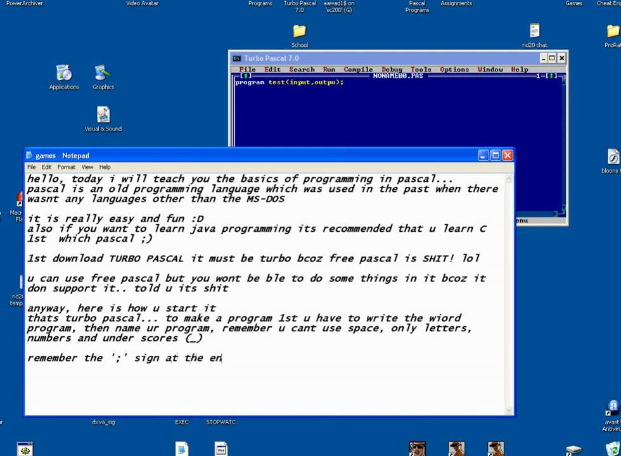Viewport: 621px width, 456px height.
Task: Click the Turbo Pascal editor zoom arrow
Action: [x=551, y=75]
